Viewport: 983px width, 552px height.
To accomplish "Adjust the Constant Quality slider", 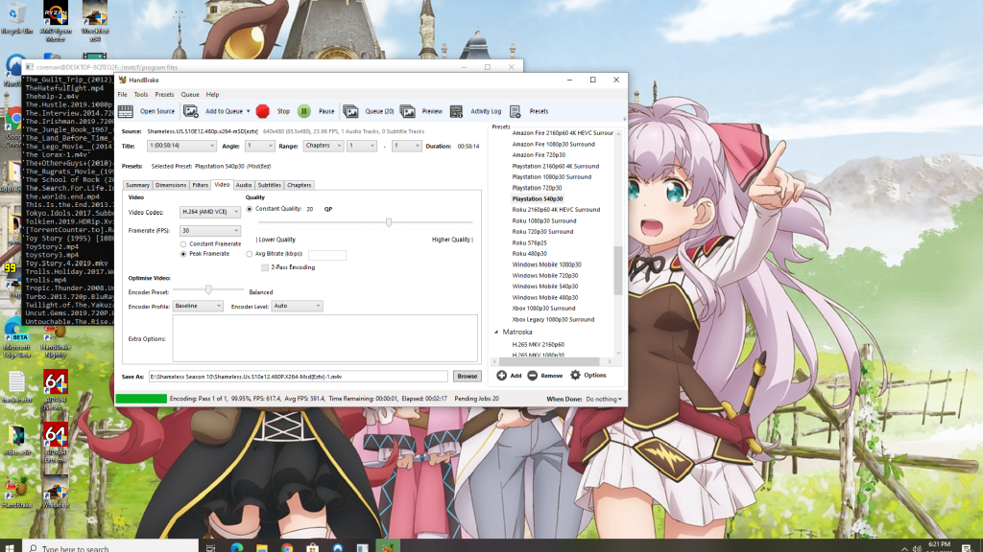I will [x=389, y=222].
